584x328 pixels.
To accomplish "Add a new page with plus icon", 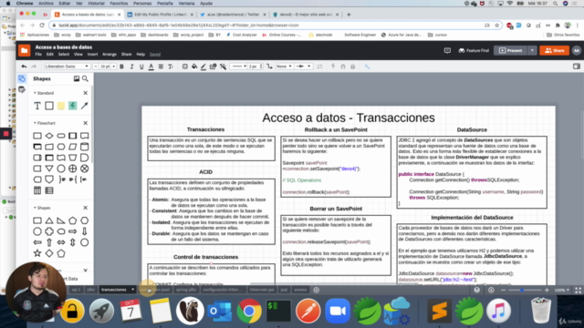I will (317, 290).
